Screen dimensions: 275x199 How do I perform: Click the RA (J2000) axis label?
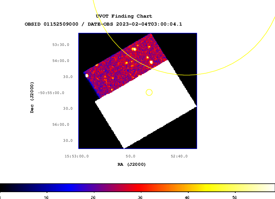click(x=131, y=165)
